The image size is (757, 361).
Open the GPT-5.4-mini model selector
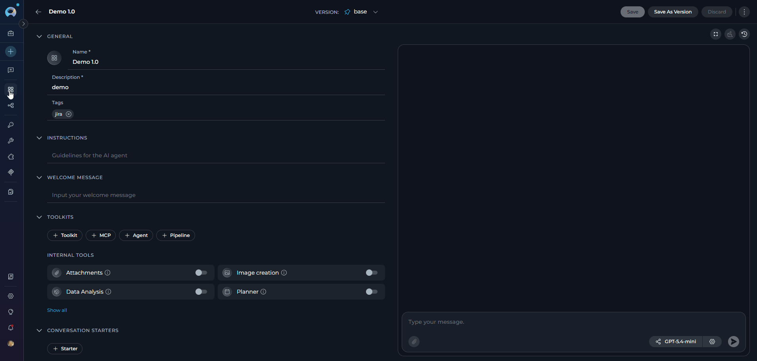676,342
